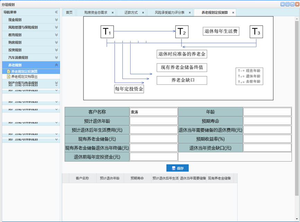This screenshot has height=222, width=300.
Task: Expand the 投资规划 section
Action: pos(56,50)
